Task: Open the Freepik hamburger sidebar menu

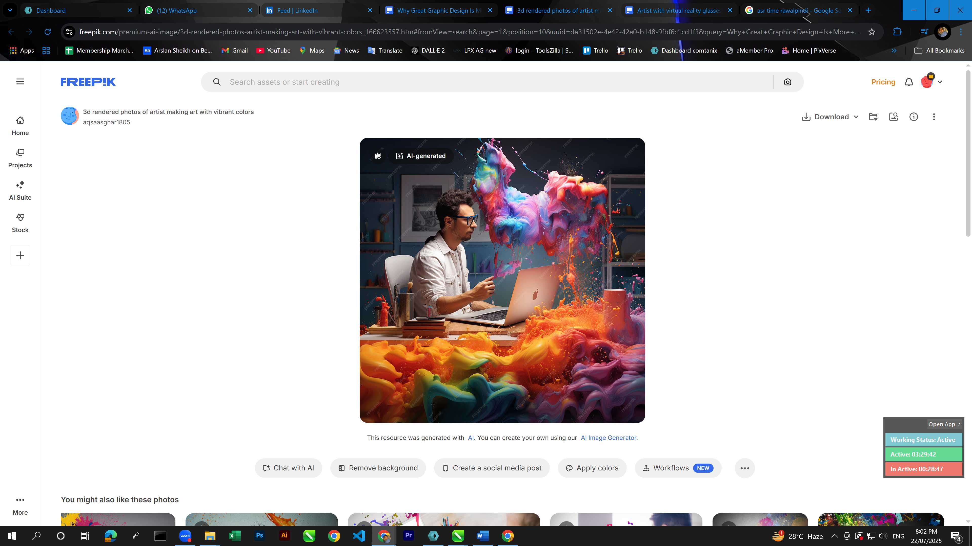Action: (20, 82)
